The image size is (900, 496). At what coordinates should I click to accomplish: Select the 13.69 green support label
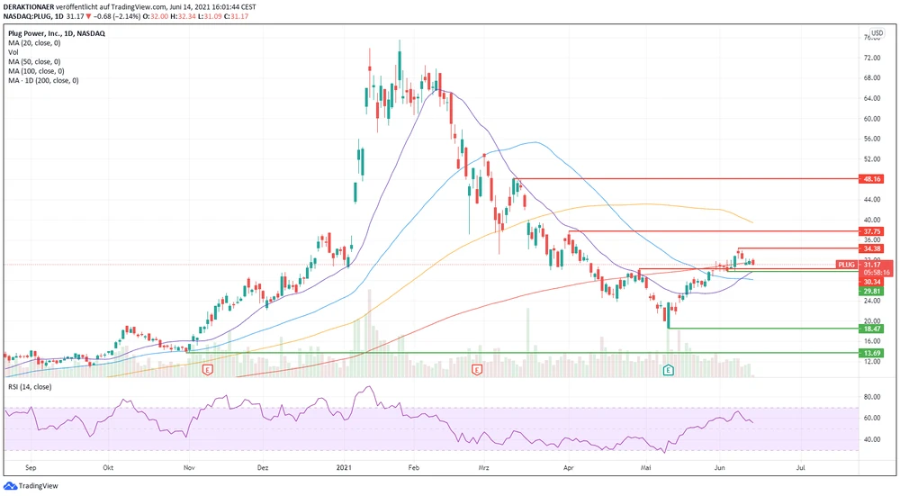(x=870, y=354)
